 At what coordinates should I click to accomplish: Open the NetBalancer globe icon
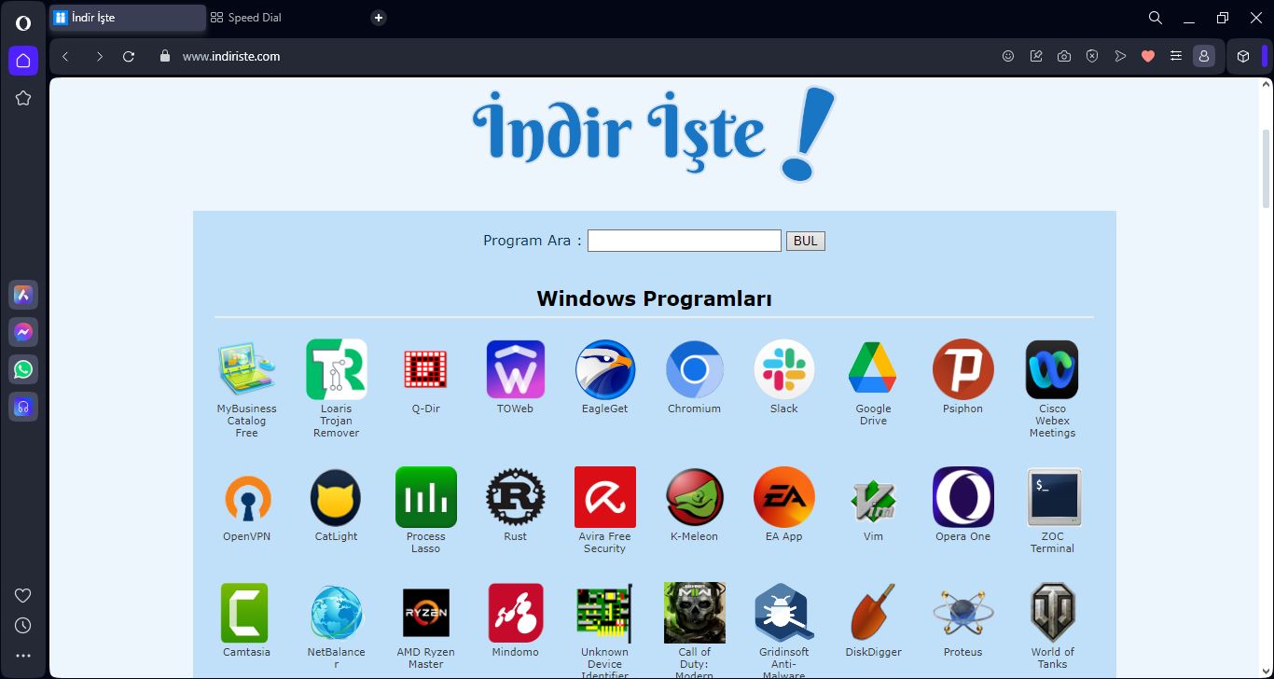[x=336, y=613]
